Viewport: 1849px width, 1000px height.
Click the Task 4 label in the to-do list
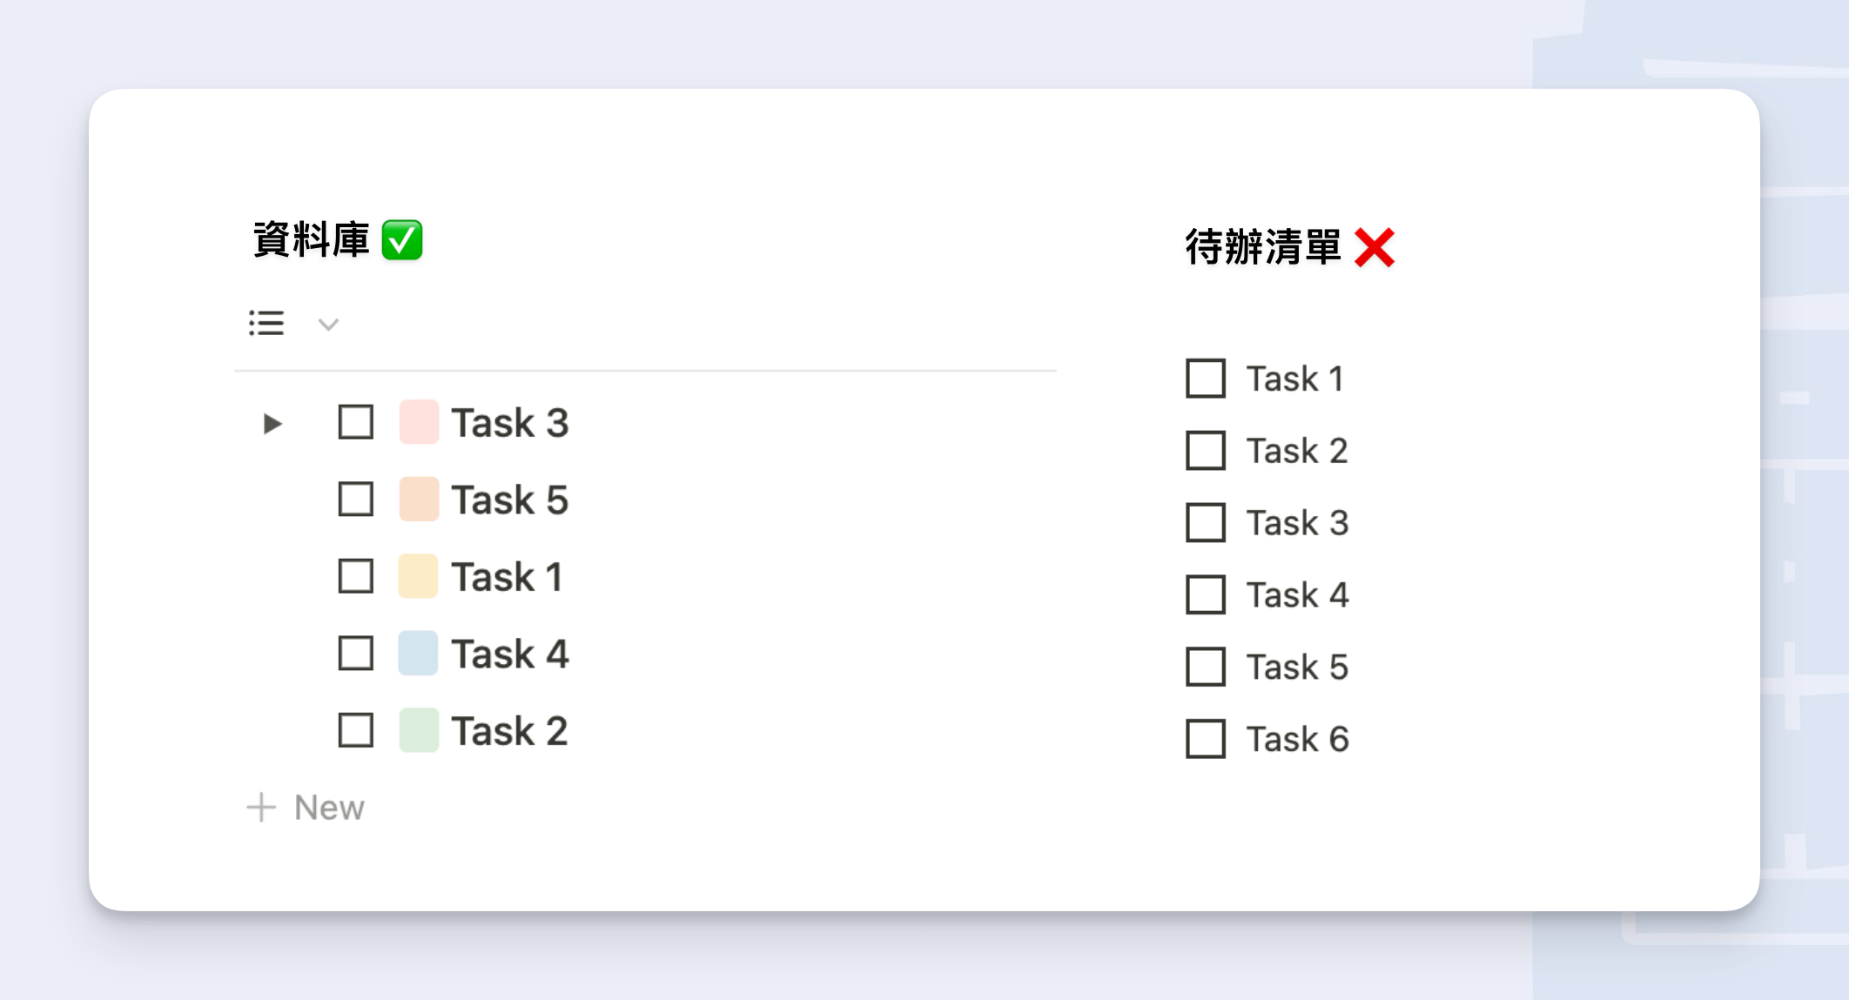pyautogui.click(x=1298, y=595)
